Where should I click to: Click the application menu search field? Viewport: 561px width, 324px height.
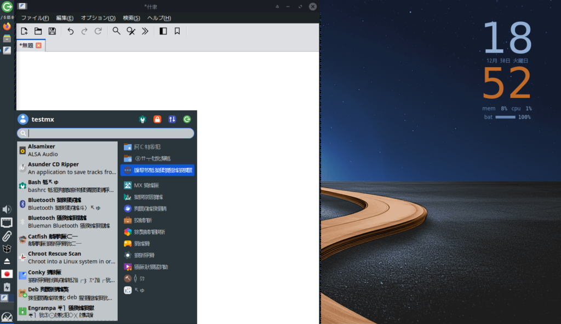click(x=110, y=133)
